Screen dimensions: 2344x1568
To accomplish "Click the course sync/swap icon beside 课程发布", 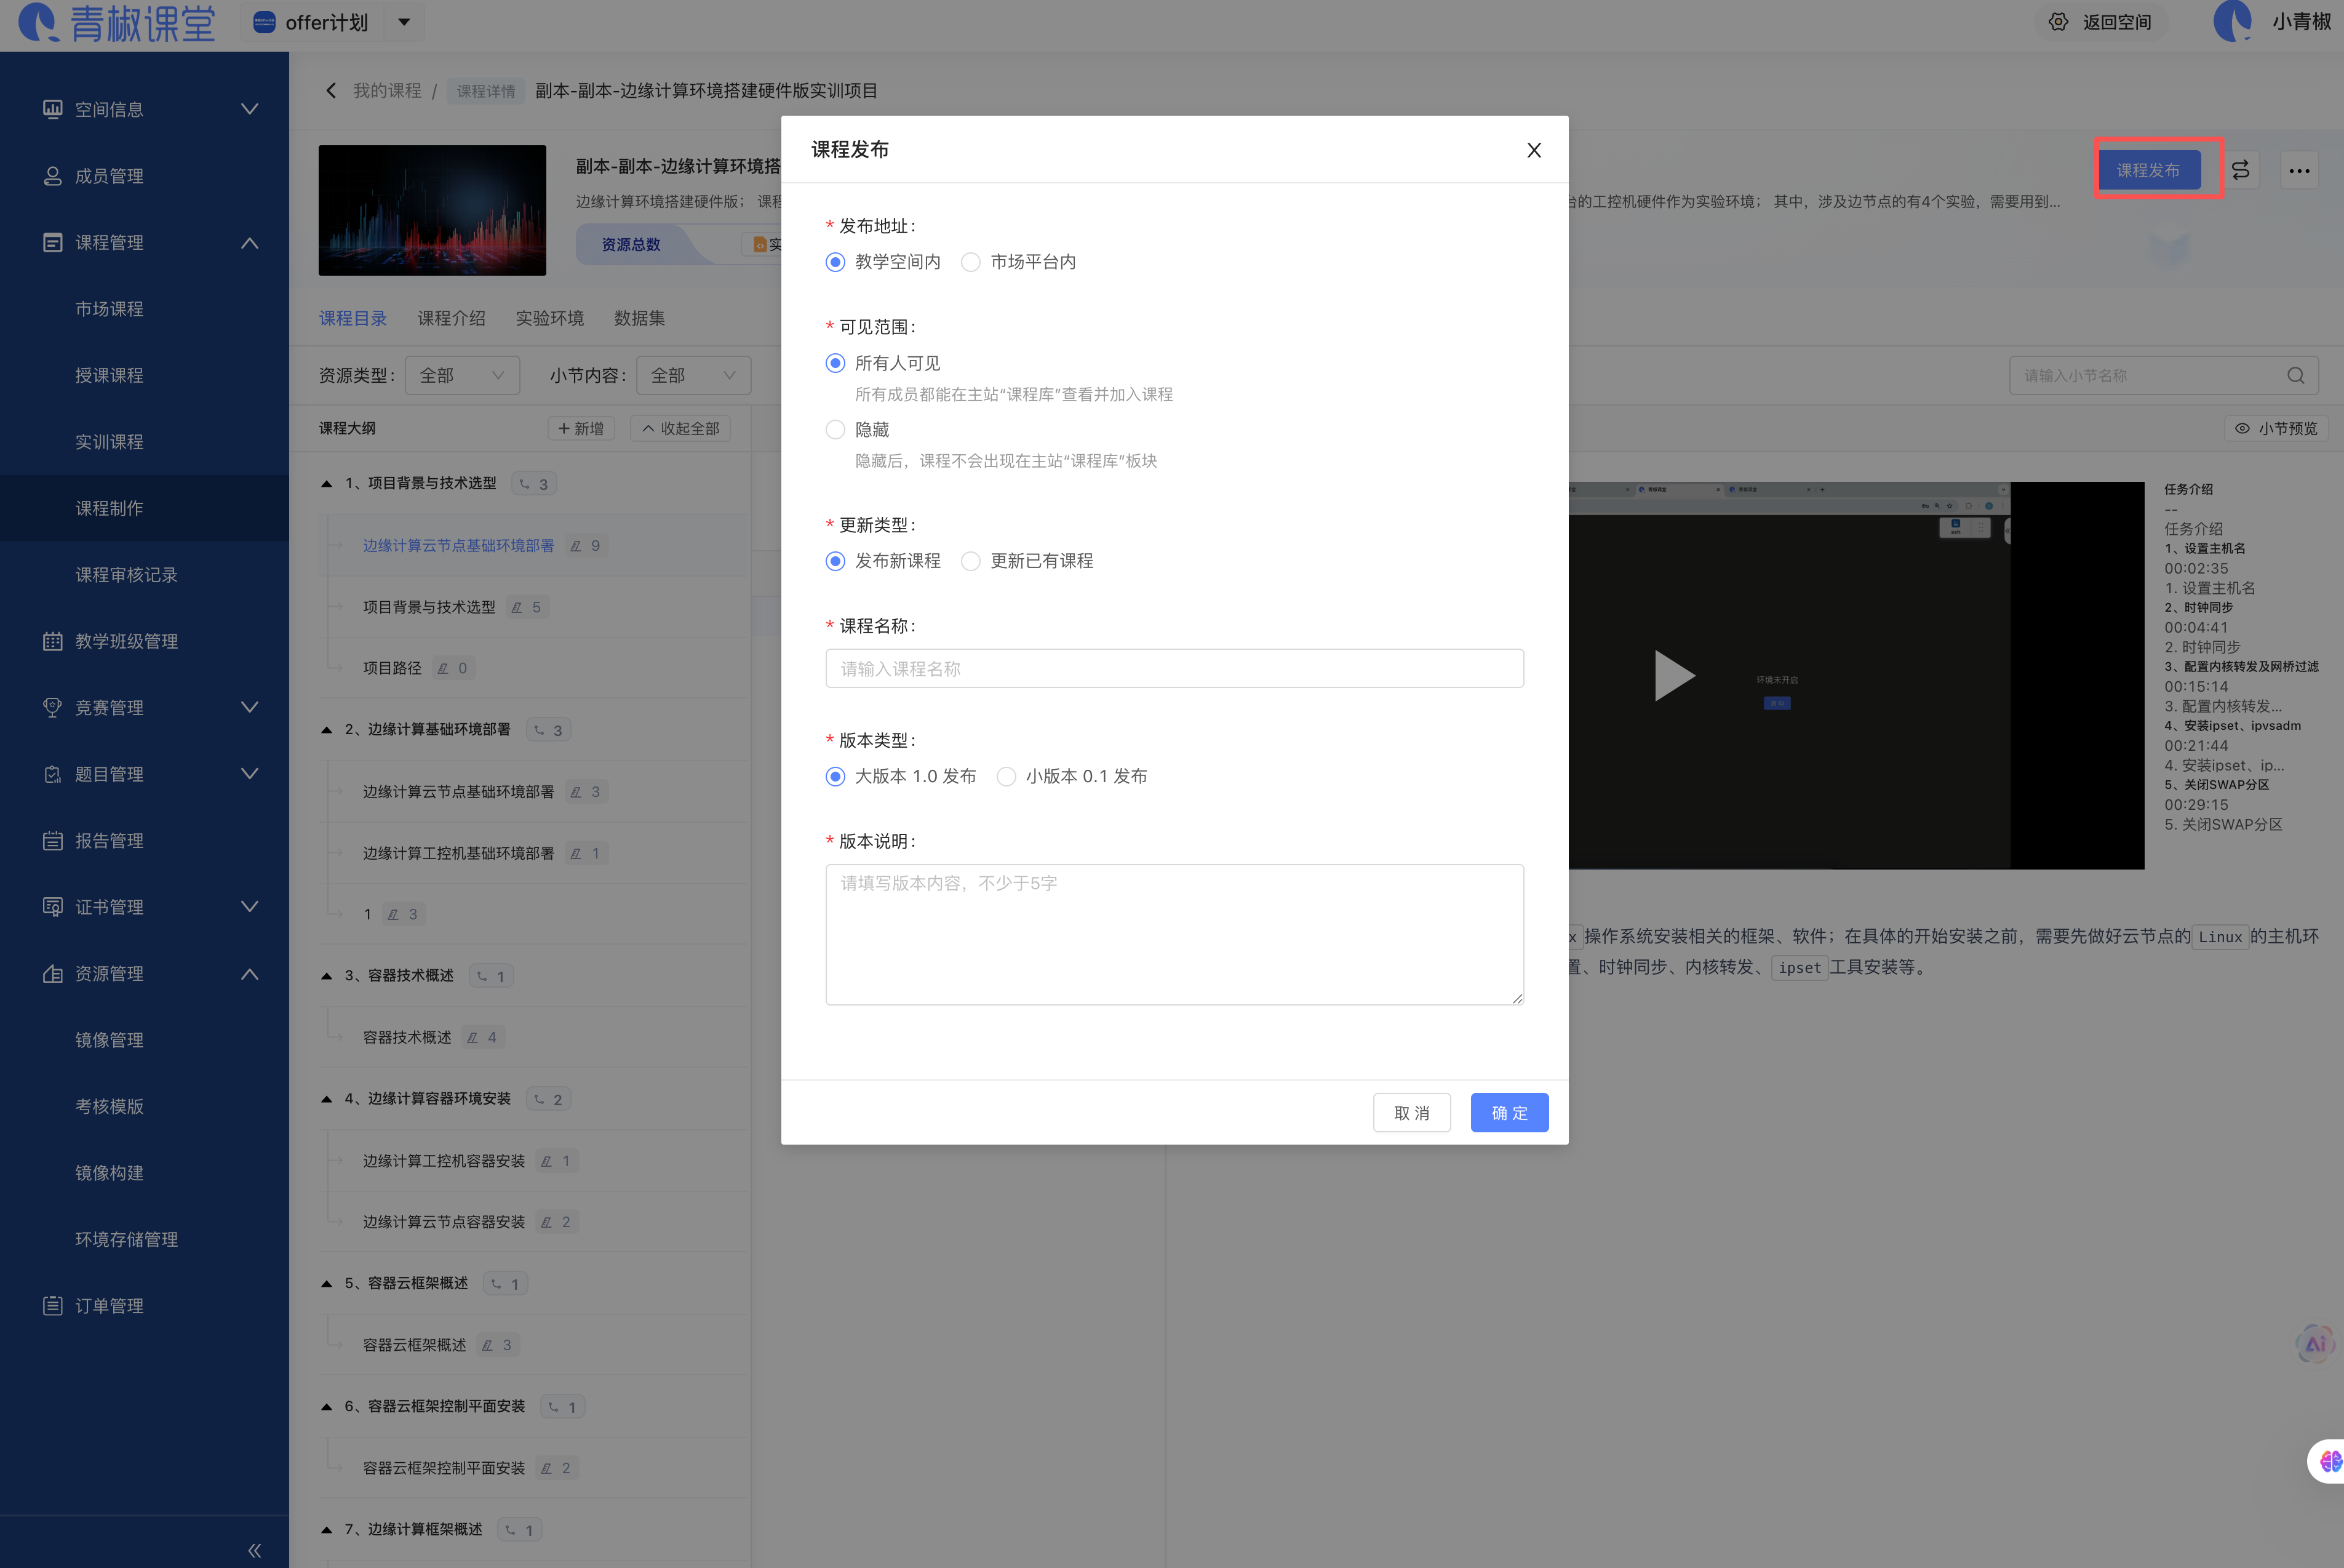I will [x=2241, y=169].
